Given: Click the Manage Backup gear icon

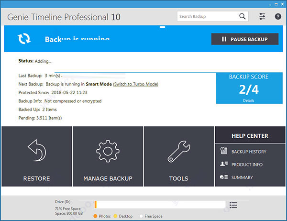Looking at the screenshot, I should [108, 152].
